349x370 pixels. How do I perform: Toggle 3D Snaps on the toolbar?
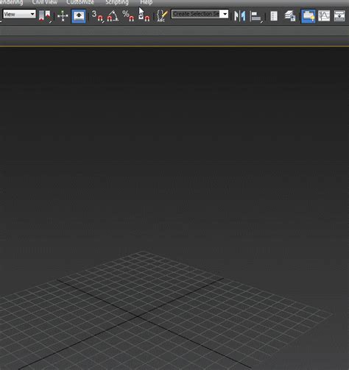(97, 16)
